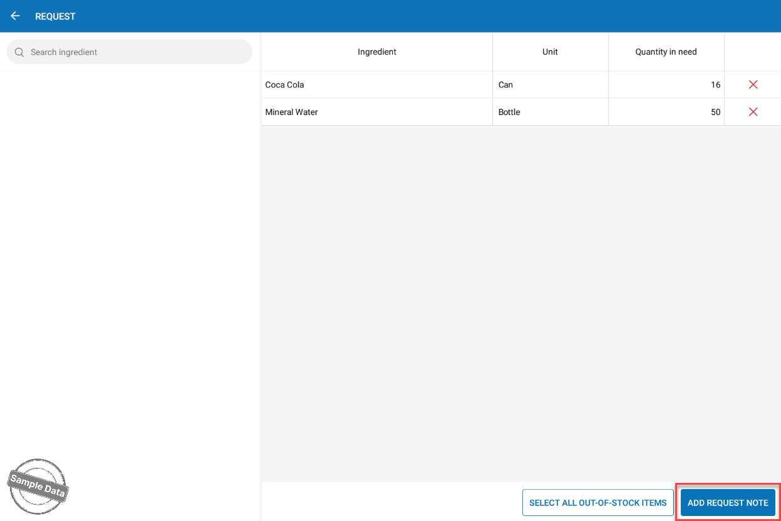Viewport: 781px width, 521px height.
Task: Click the magnifier icon in search bar
Action: tap(19, 53)
